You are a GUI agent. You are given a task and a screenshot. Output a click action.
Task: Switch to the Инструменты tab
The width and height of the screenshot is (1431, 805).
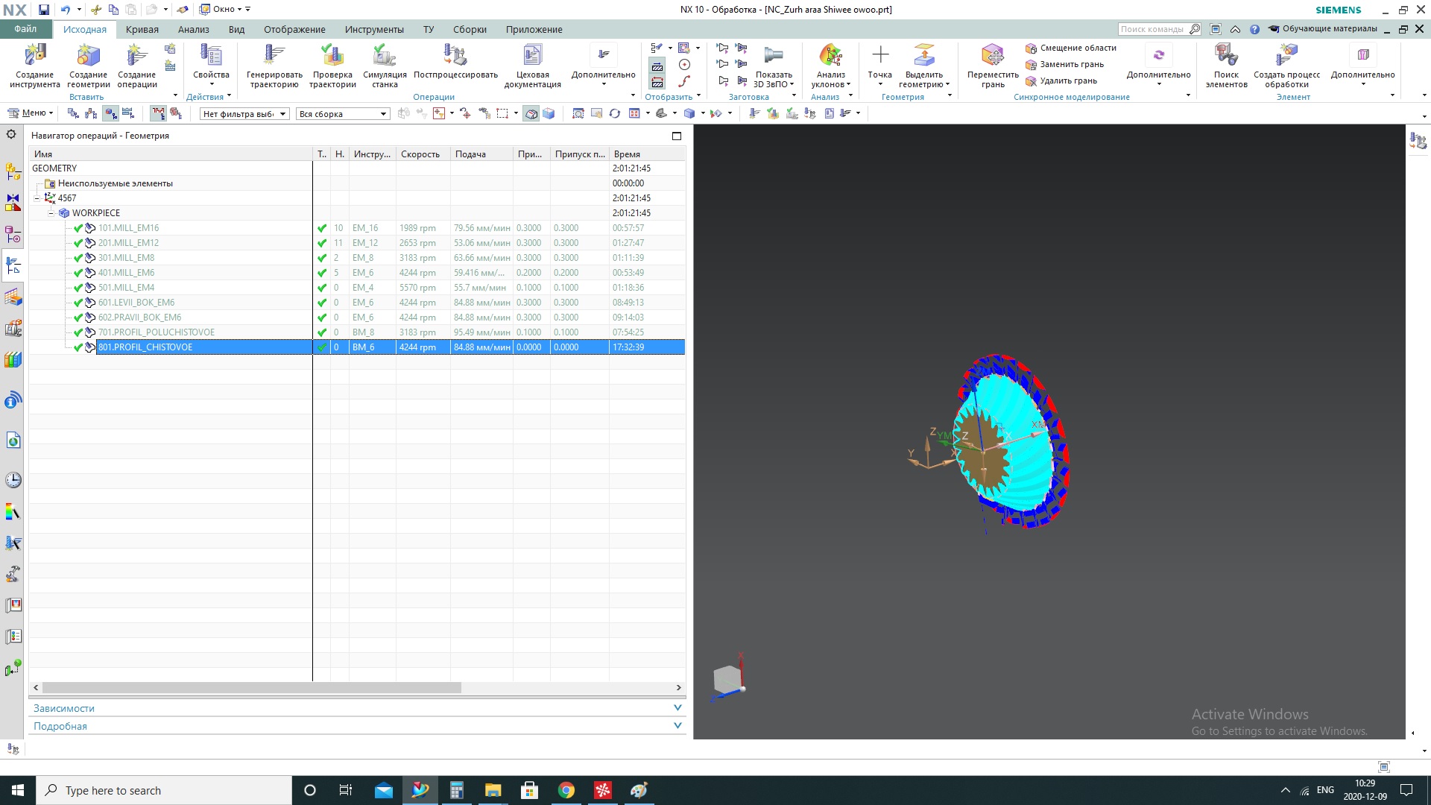click(374, 30)
